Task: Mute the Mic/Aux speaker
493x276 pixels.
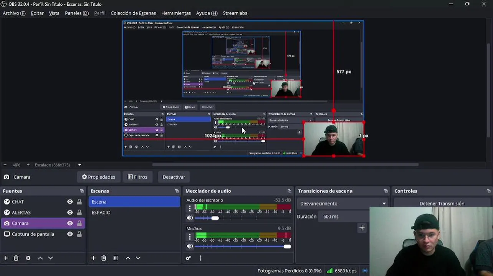Action: click(190, 246)
